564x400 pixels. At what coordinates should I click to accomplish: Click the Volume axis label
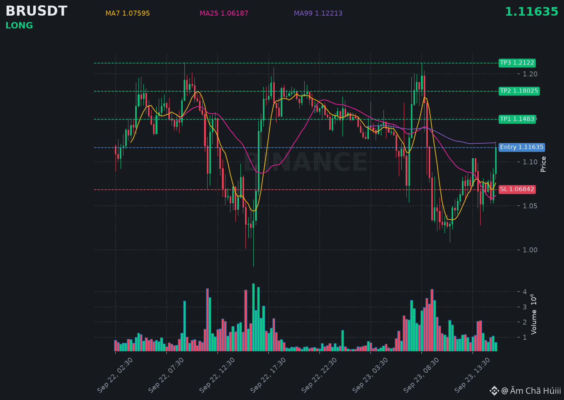coord(534,314)
